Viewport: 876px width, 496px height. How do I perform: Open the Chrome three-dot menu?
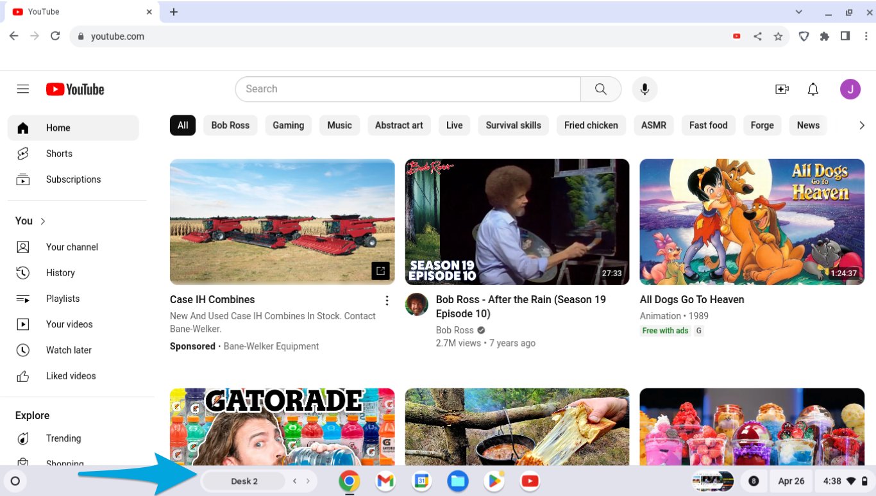[866, 37]
